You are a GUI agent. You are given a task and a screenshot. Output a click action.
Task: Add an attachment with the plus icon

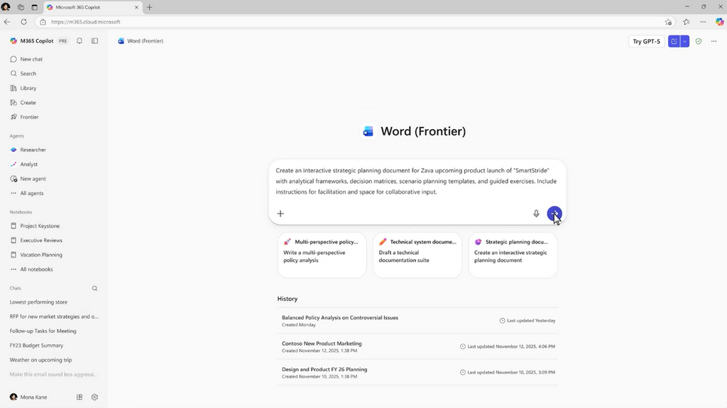click(280, 214)
